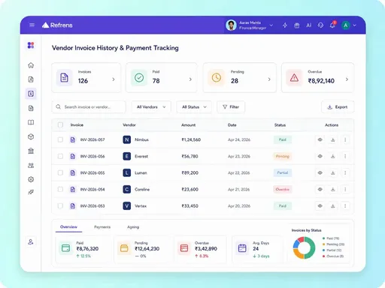The image size is (385, 288).
Task: Focus the Search invoice or vendor field
Action: coord(89,107)
